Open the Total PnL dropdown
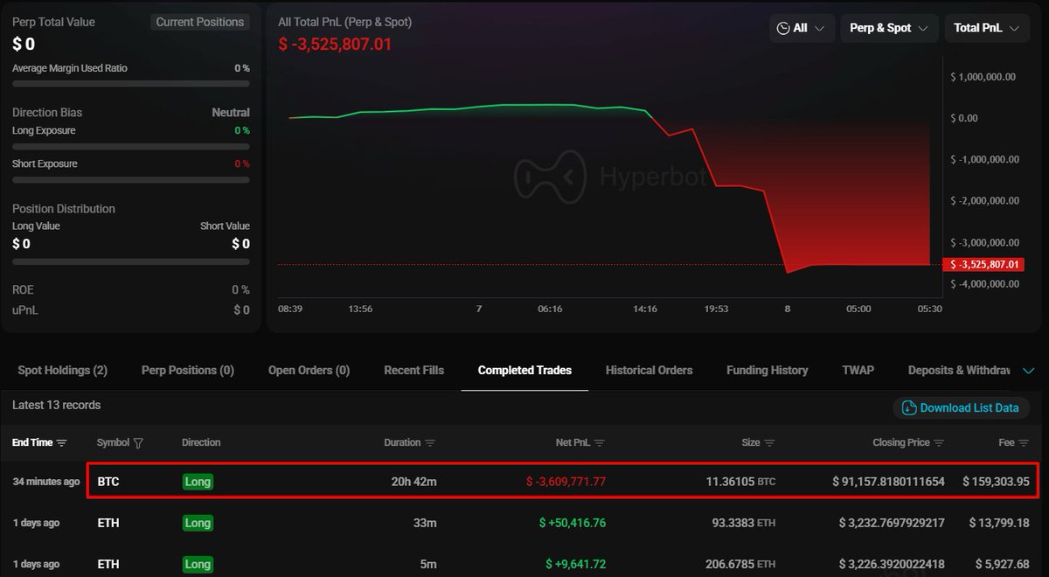 (986, 28)
